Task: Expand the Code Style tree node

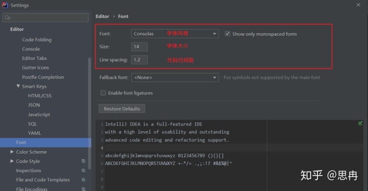Action: coord(12,161)
